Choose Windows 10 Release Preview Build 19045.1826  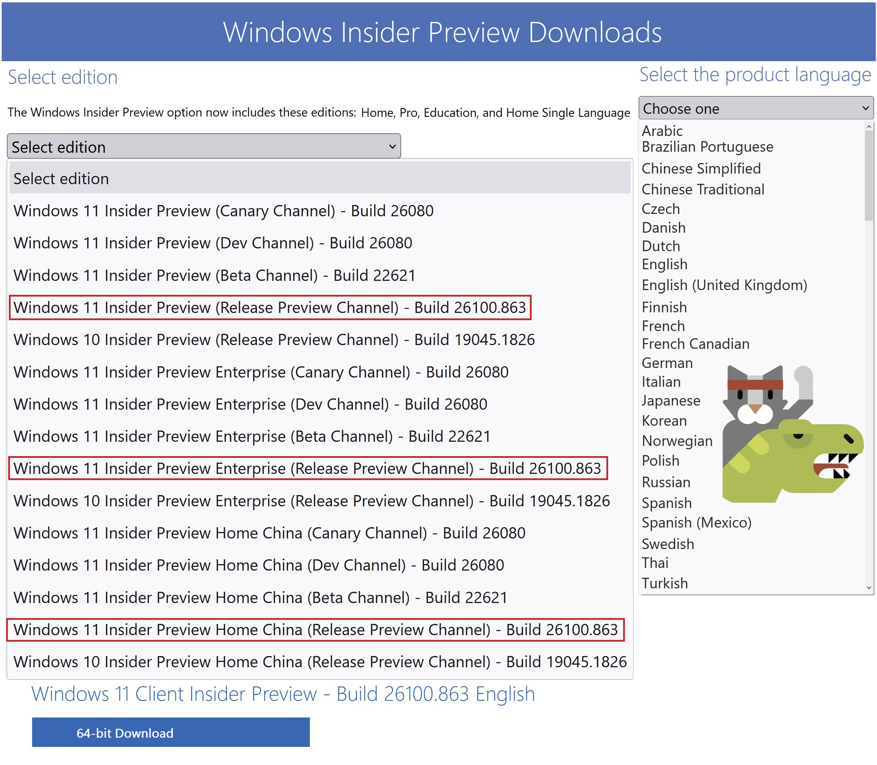274,340
